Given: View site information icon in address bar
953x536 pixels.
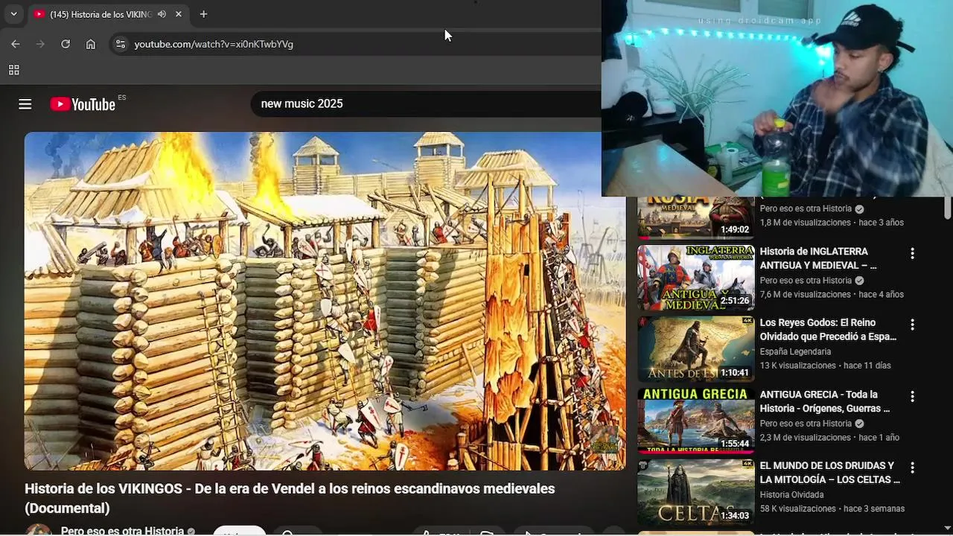Looking at the screenshot, I should tap(121, 44).
